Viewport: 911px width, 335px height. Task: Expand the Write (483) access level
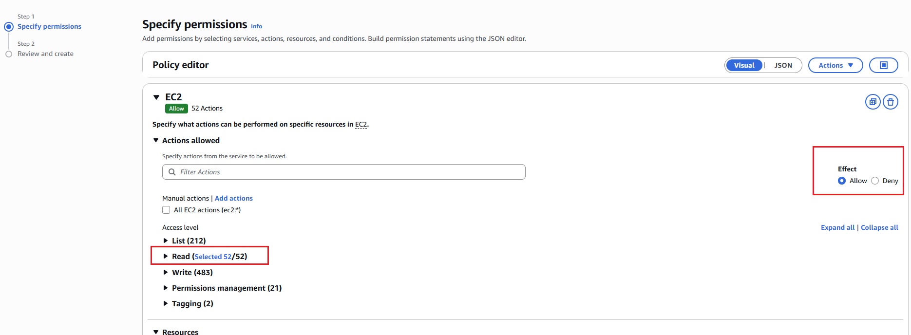point(166,272)
